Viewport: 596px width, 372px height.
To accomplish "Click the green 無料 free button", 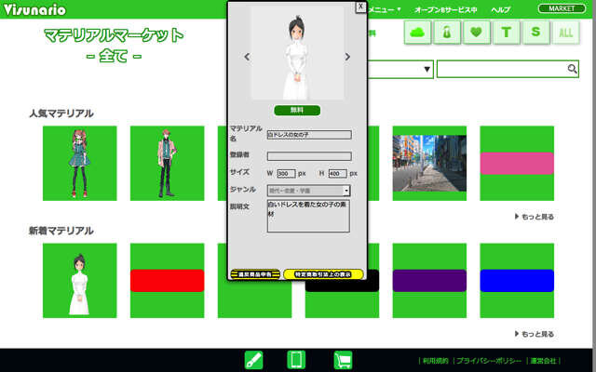I will point(297,110).
